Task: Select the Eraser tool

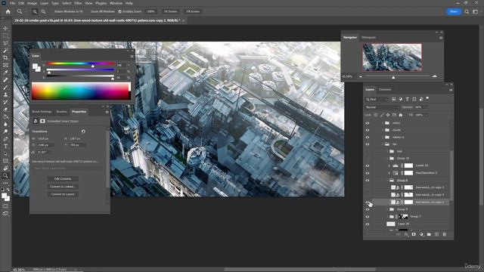Action: (5, 110)
